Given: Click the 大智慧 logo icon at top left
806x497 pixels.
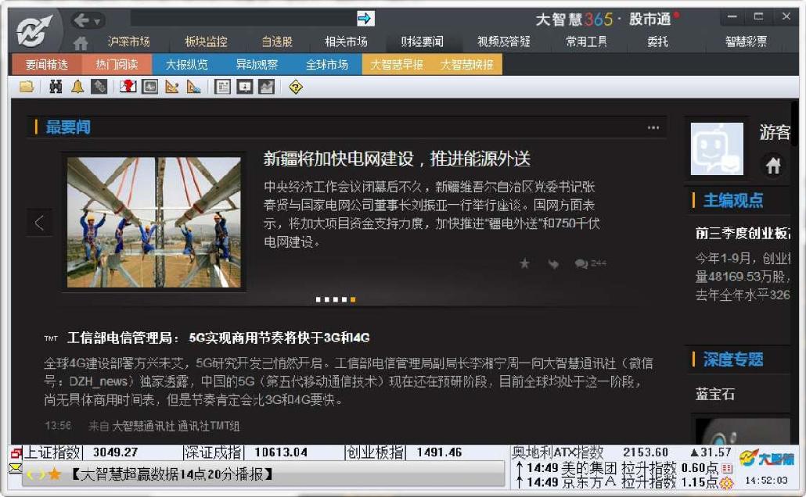Looking at the screenshot, I should pyautogui.click(x=34, y=30).
